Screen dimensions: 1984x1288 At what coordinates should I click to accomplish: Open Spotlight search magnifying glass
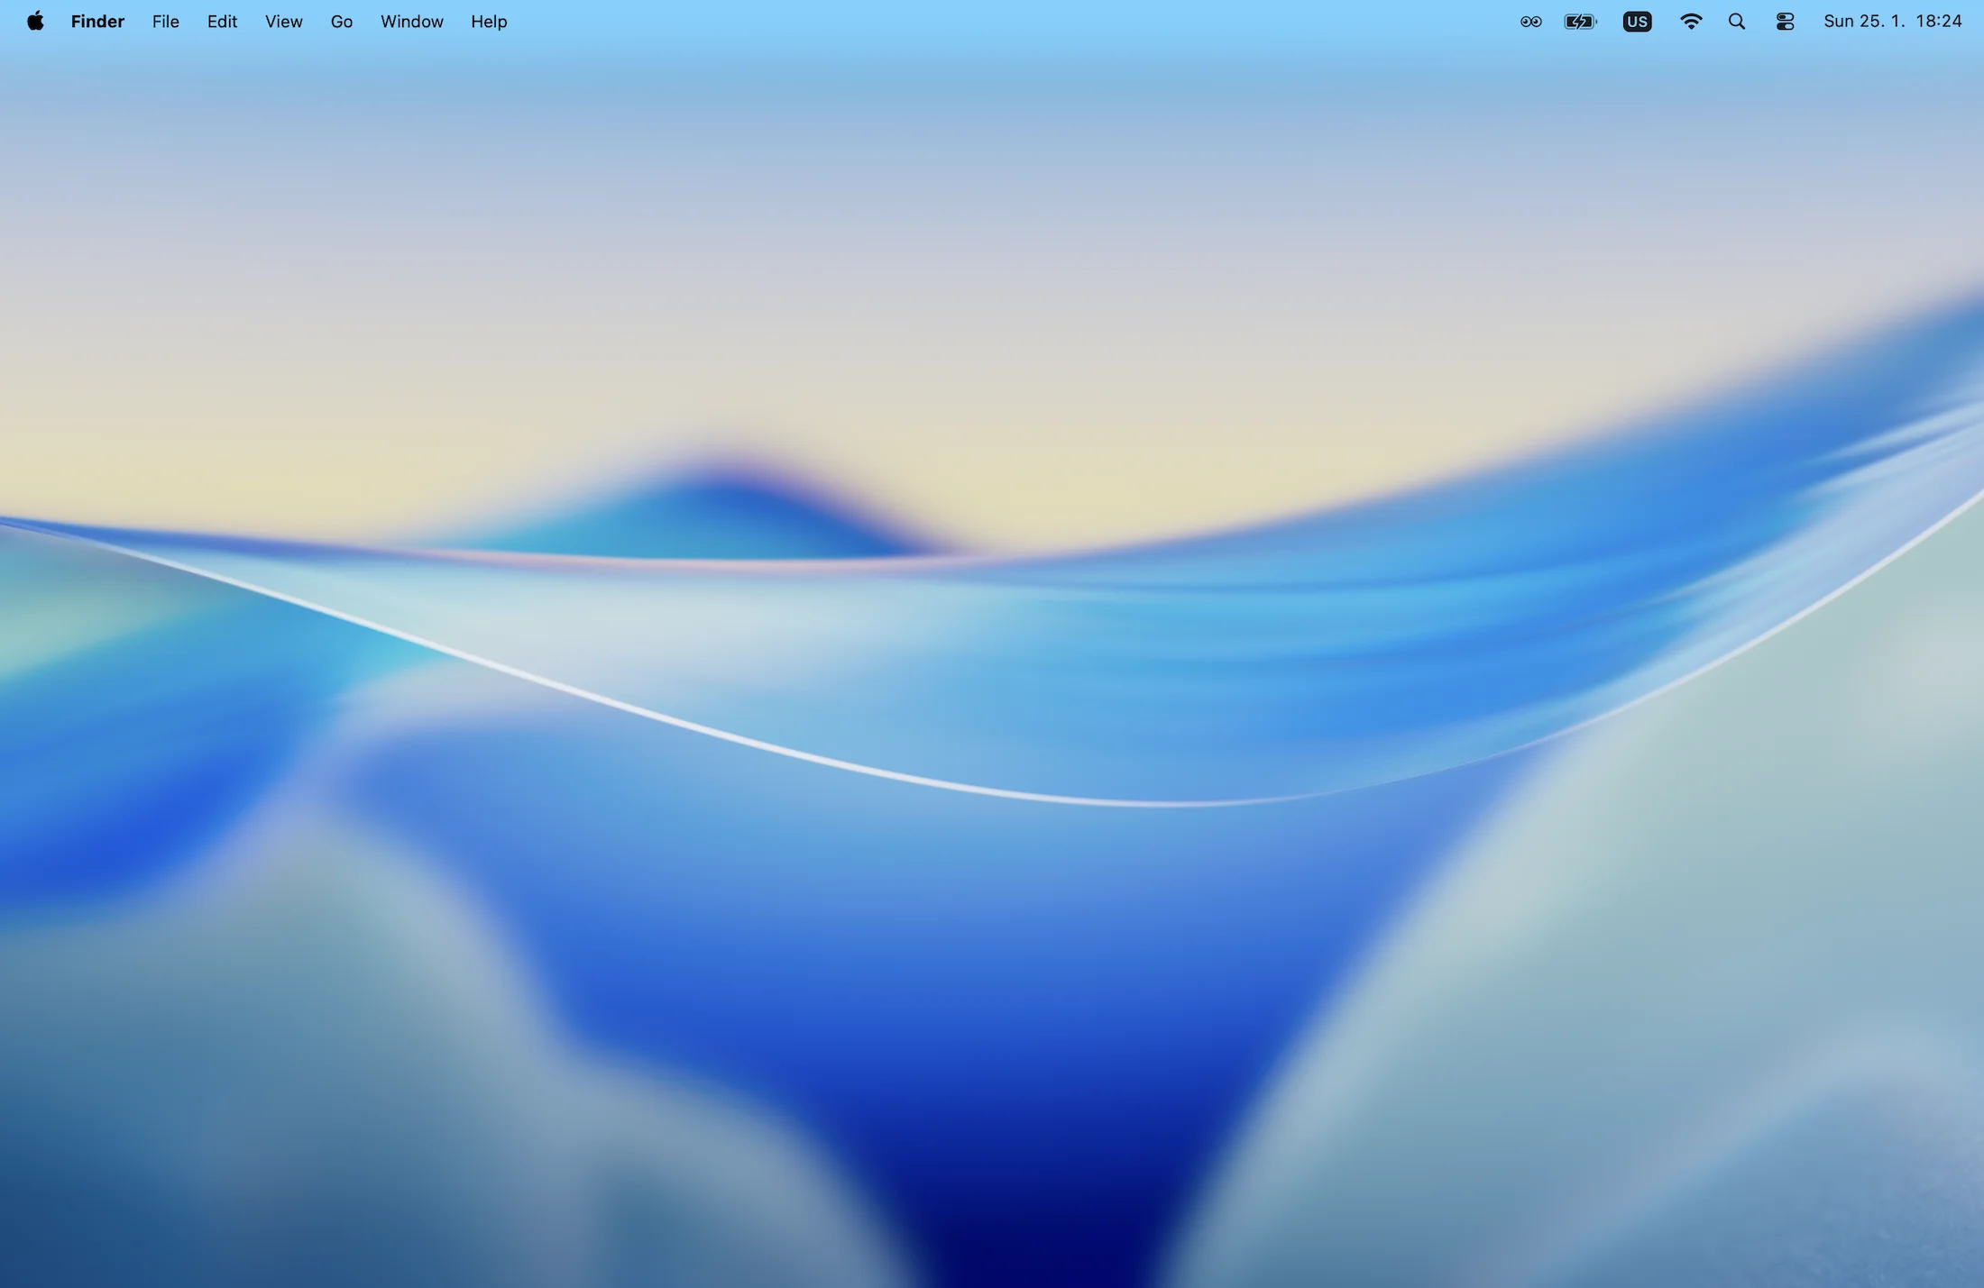pyautogui.click(x=1736, y=22)
